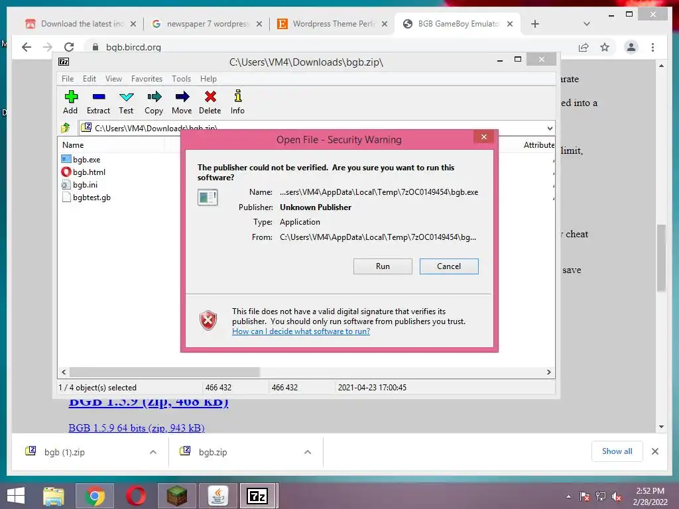Show hidden system tray icons
The width and height of the screenshot is (679, 509).
tap(568, 496)
